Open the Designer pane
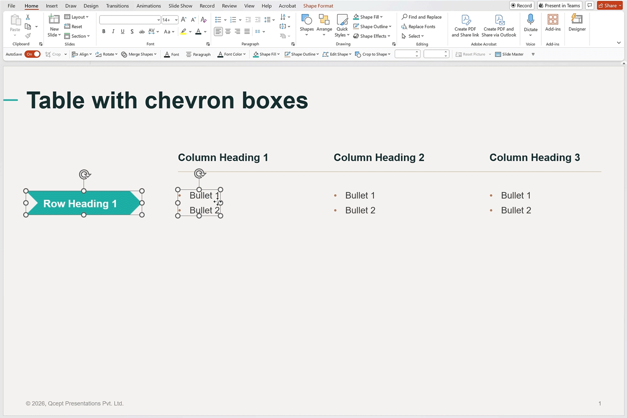627x418 pixels. coord(577,23)
